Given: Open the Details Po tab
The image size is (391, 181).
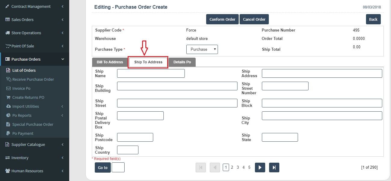Looking at the screenshot, I should point(182,62).
